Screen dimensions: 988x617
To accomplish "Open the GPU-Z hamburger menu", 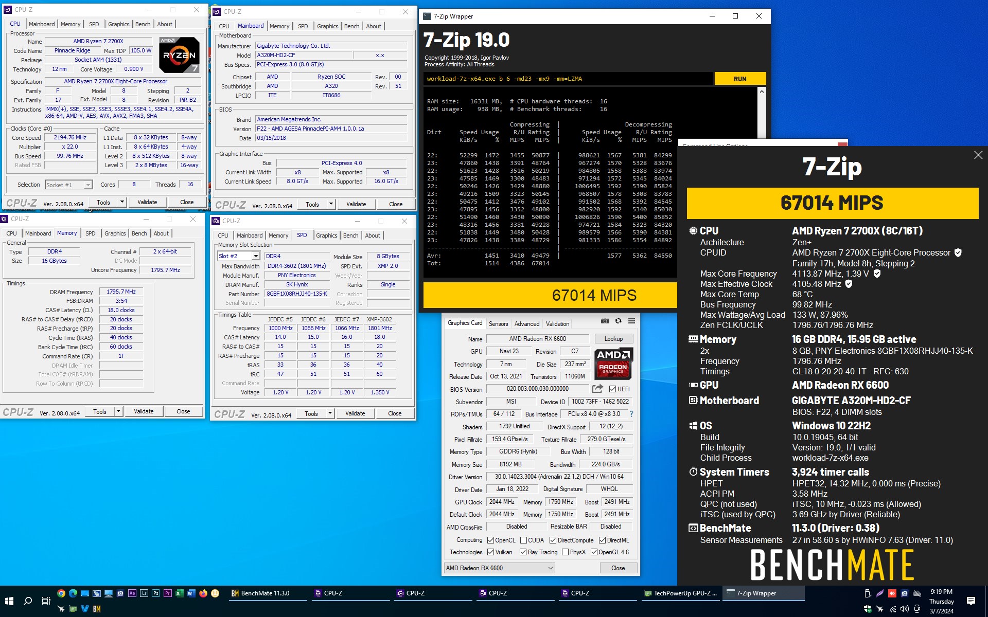I will tap(631, 321).
